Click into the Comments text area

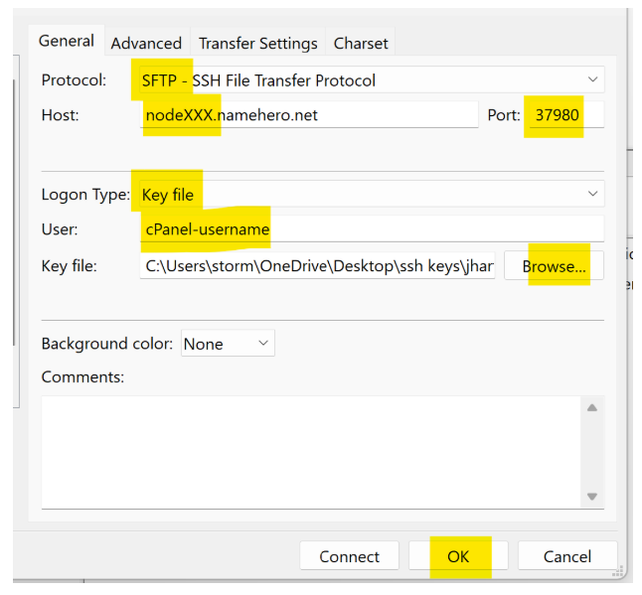coord(308,451)
